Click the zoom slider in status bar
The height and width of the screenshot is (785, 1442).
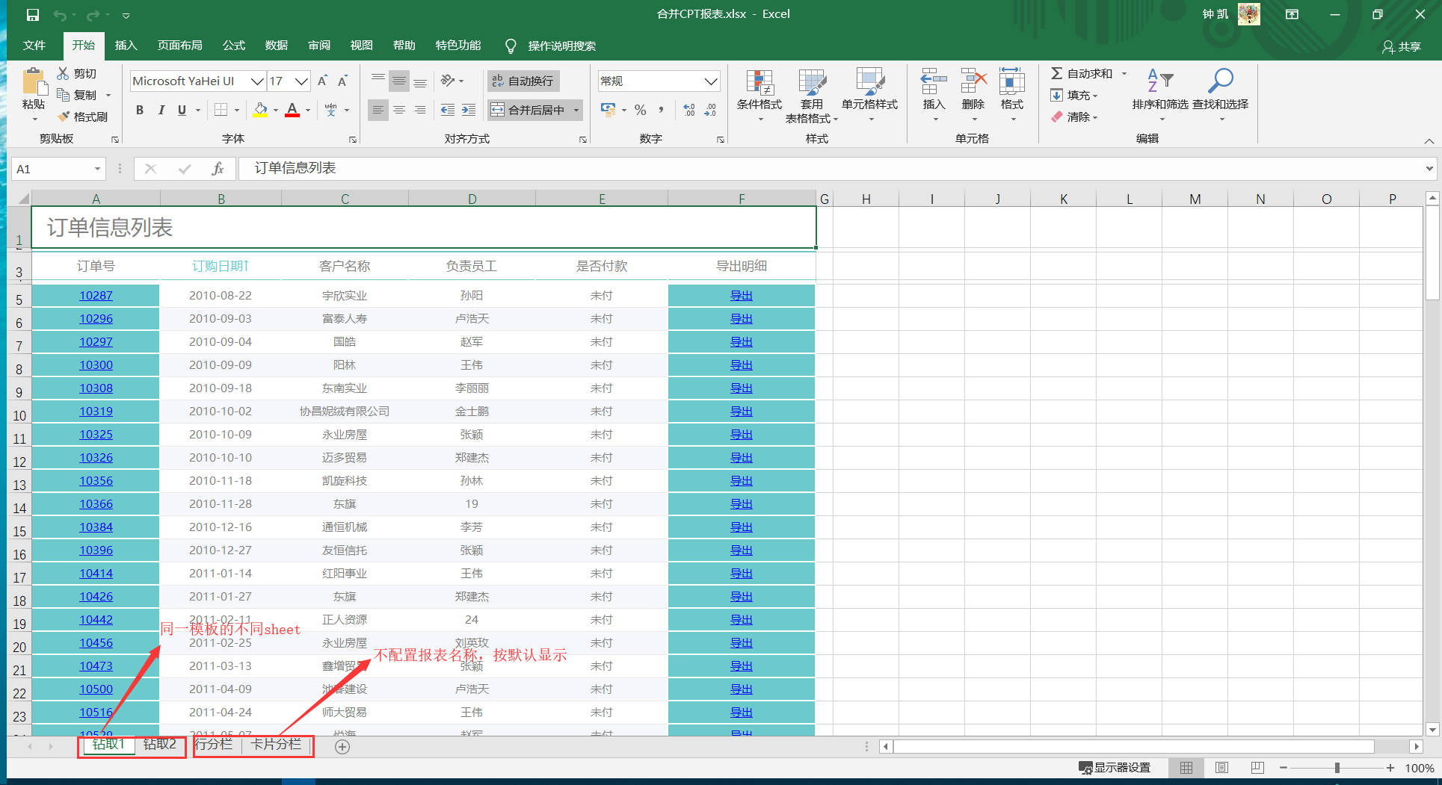pos(1337,768)
